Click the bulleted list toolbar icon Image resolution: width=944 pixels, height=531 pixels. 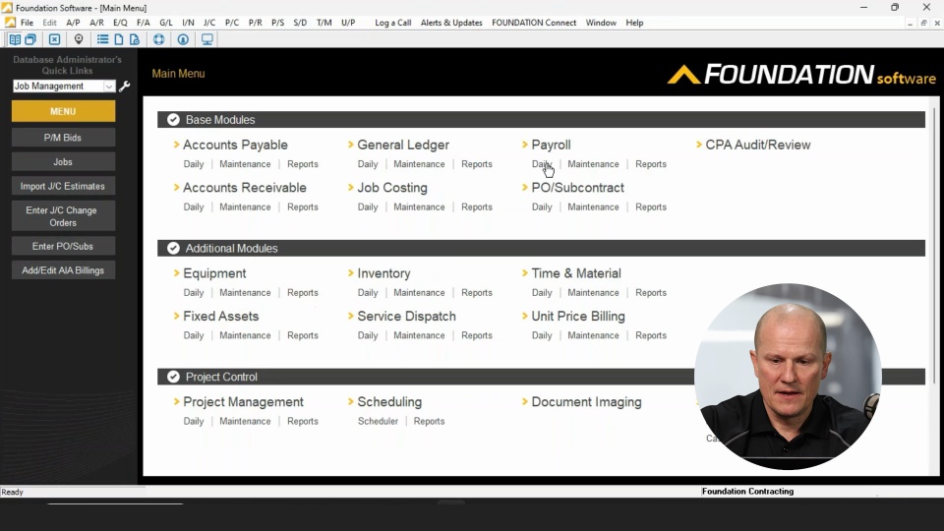tap(102, 39)
